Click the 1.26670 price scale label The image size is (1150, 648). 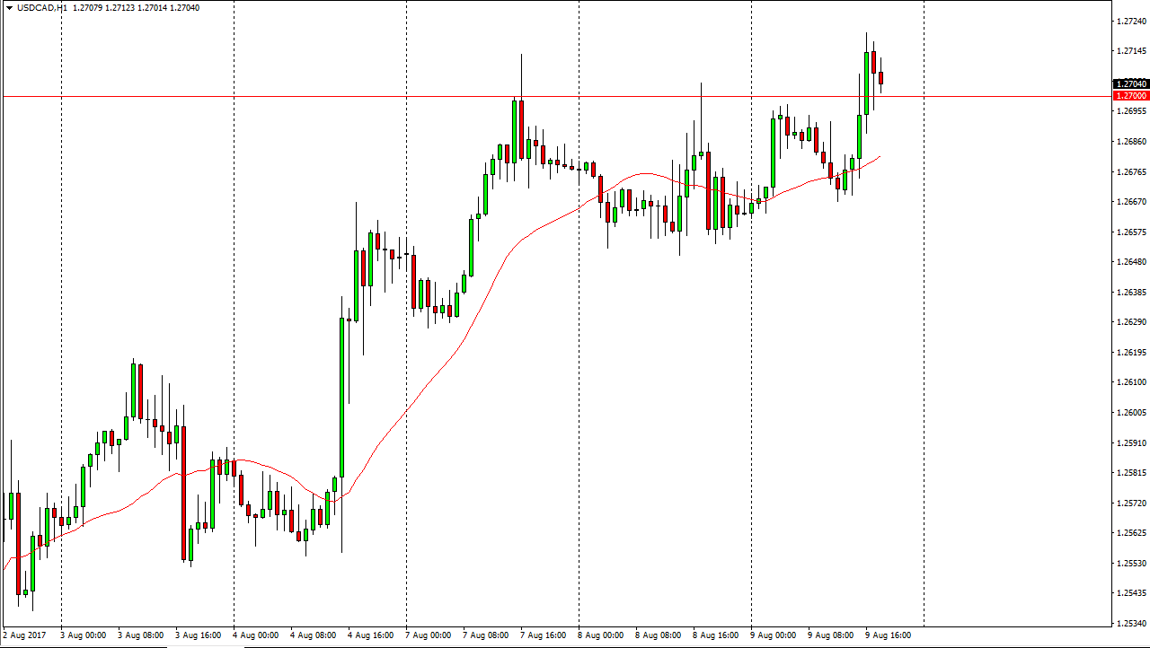click(1130, 202)
